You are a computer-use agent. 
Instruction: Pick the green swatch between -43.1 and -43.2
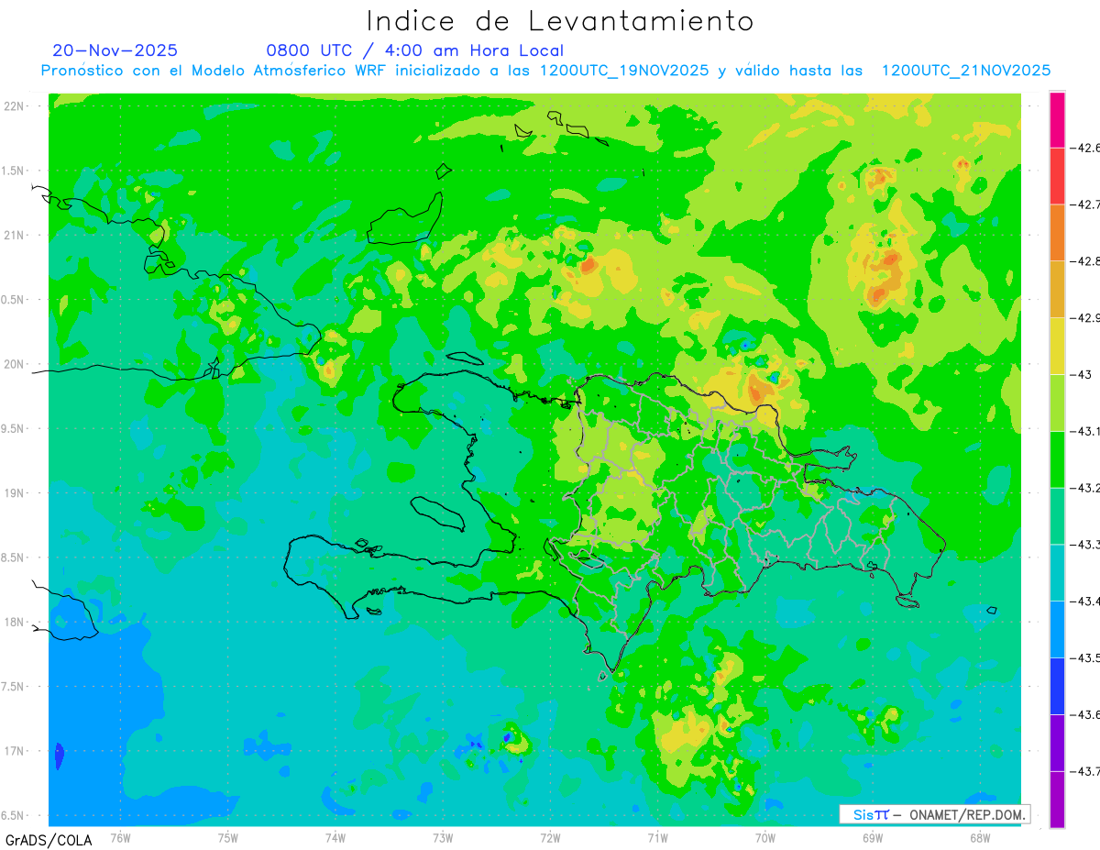coord(1057,459)
